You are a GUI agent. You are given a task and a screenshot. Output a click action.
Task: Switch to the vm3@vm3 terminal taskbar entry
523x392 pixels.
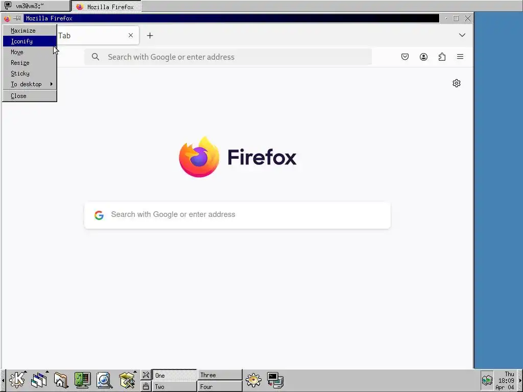click(x=35, y=6)
